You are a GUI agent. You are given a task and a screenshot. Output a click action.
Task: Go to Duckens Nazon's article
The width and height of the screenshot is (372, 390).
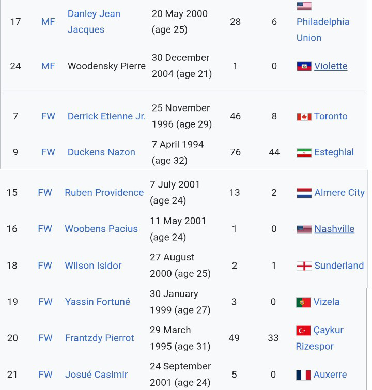(x=101, y=152)
